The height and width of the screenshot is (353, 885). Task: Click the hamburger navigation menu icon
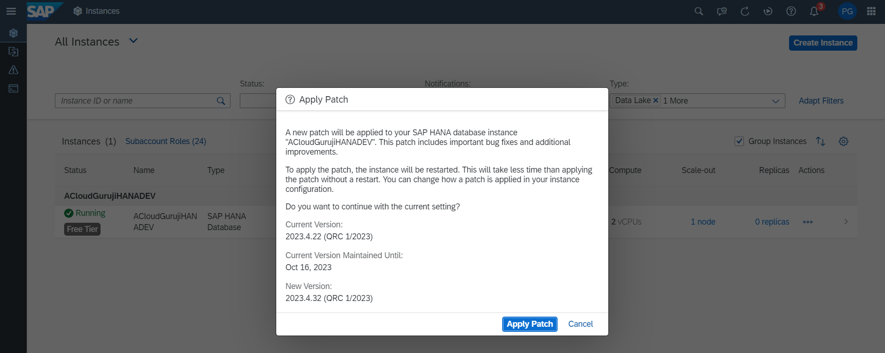11,11
